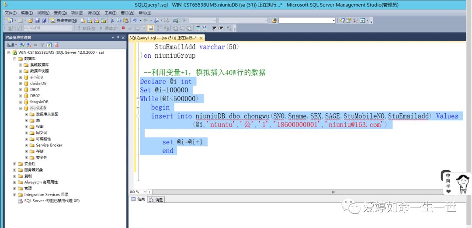Open the 文件(F) menu
The height and width of the screenshot is (228, 472).
click(11, 13)
